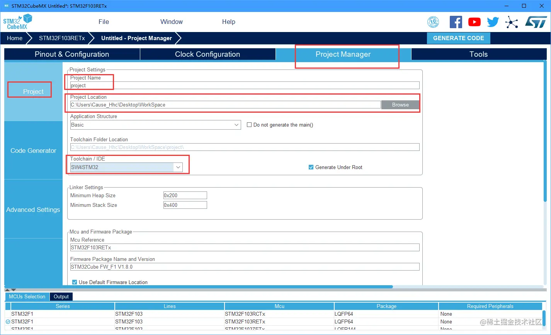Screen dimensions: 551x335
Task: Click None cell in STM32F103RETx row
Action: click(x=490, y=321)
